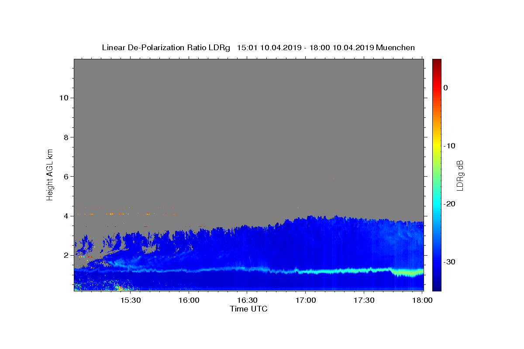
Task: Click the bright yellow-green layer near 18:00
Action: click(408, 273)
